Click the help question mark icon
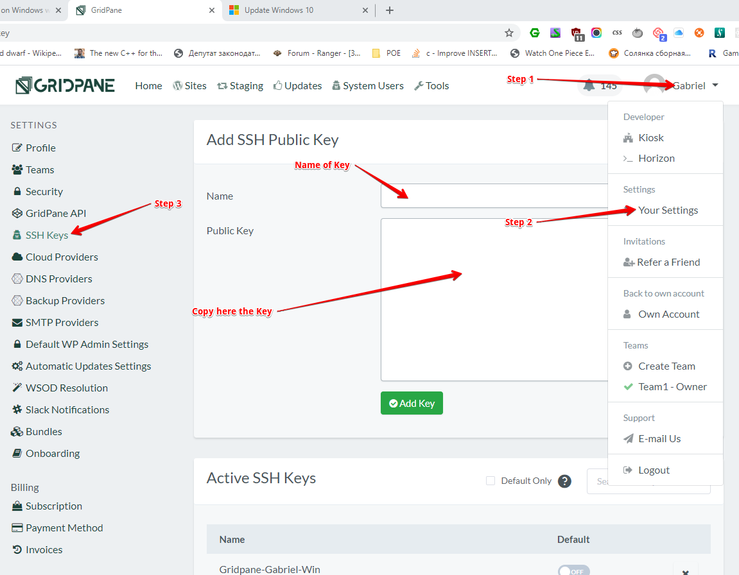The image size is (739, 575). (564, 481)
